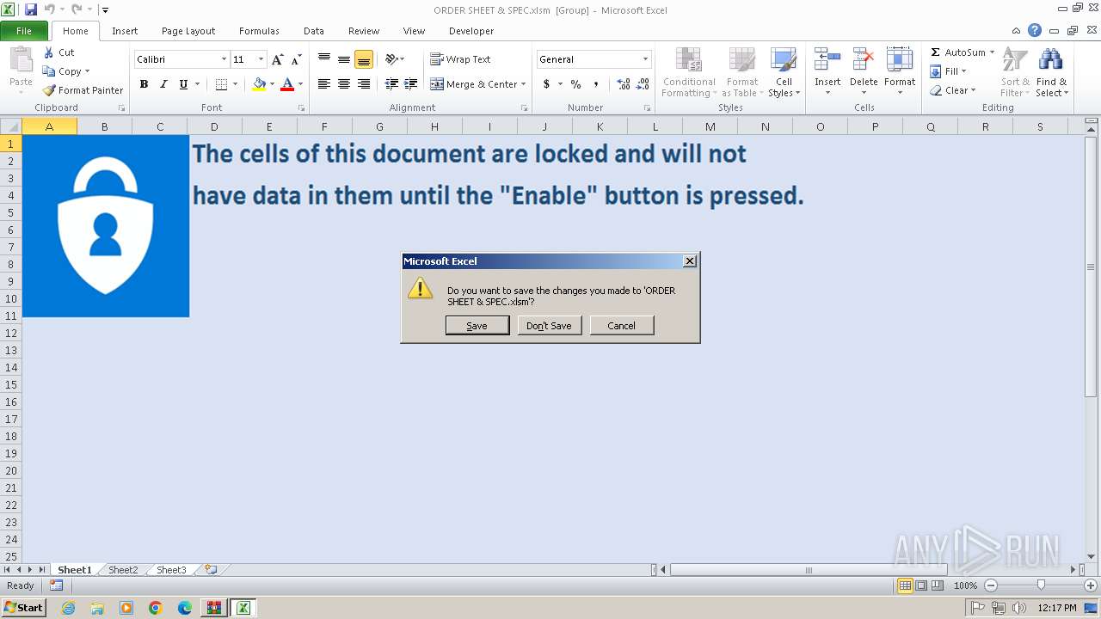Screen dimensions: 1101x619
Task: Toggle Bold formatting
Action: (x=144, y=84)
